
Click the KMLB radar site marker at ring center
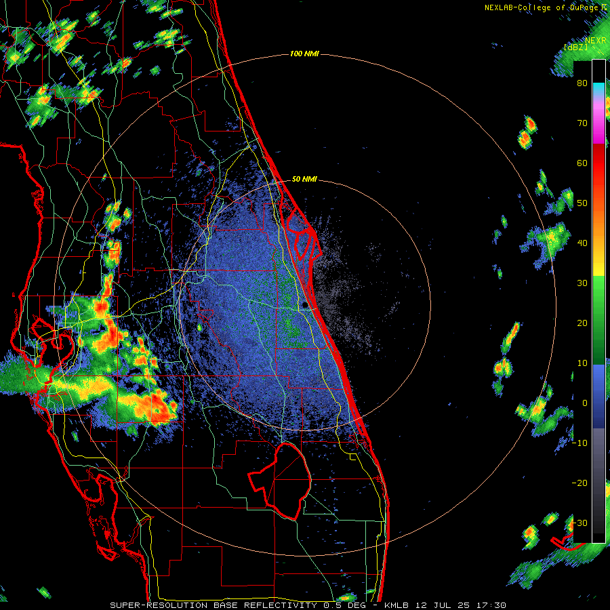pyautogui.click(x=306, y=306)
